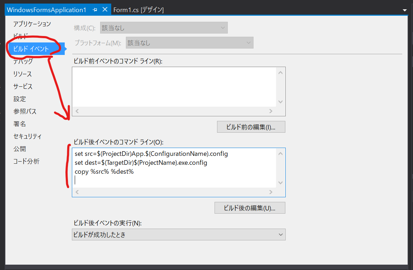Switch to Form1.cs [デザイン] tab
The width and height of the screenshot is (413, 270).
click(138, 10)
